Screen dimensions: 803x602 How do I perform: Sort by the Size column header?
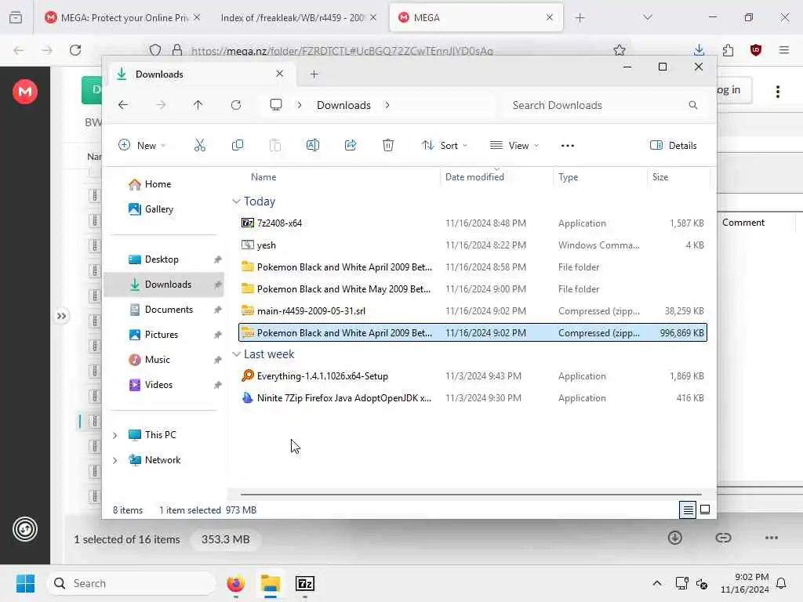click(659, 176)
